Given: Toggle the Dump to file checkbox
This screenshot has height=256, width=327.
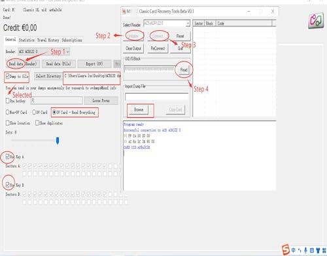Looking at the screenshot, I should (x=8, y=76).
